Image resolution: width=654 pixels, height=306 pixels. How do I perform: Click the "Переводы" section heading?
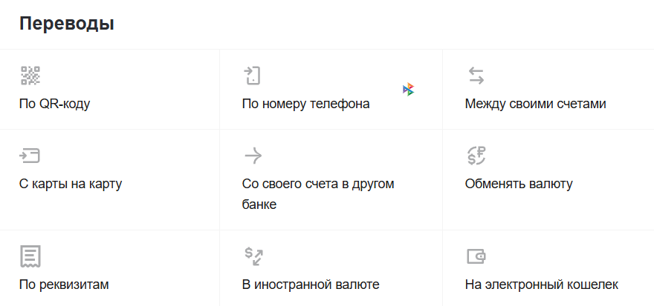pyautogui.click(x=66, y=24)
